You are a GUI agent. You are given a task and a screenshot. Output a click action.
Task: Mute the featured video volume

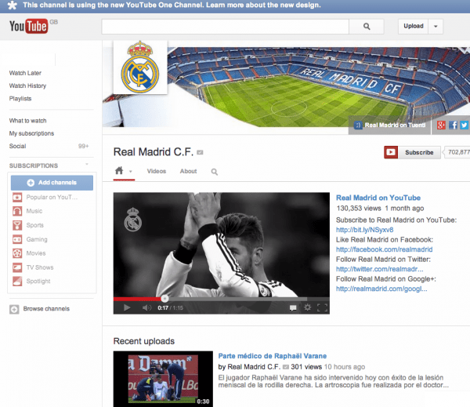pyautogui.click(x=146, y=307)
